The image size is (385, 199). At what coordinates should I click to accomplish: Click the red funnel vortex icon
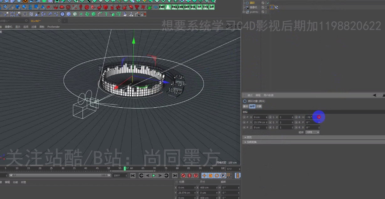[137, 7]
